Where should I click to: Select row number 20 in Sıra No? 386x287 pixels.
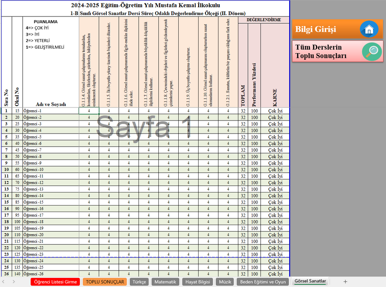(7, 235)
